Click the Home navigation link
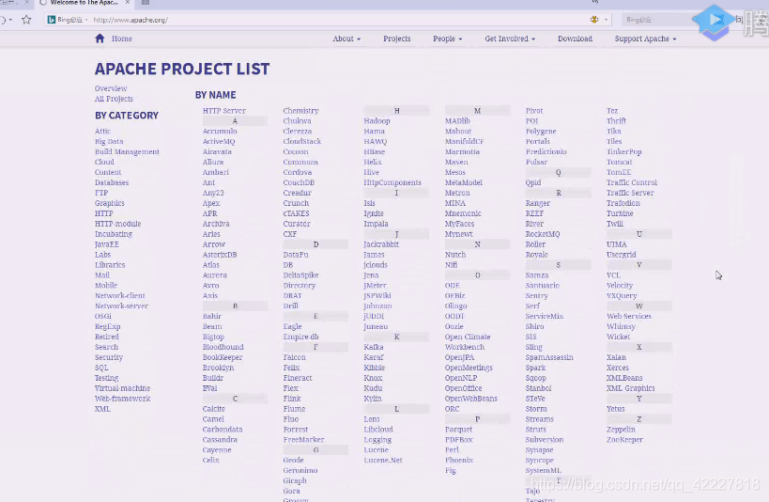Viewport: 769px width, 502px height. click(122, 39)
